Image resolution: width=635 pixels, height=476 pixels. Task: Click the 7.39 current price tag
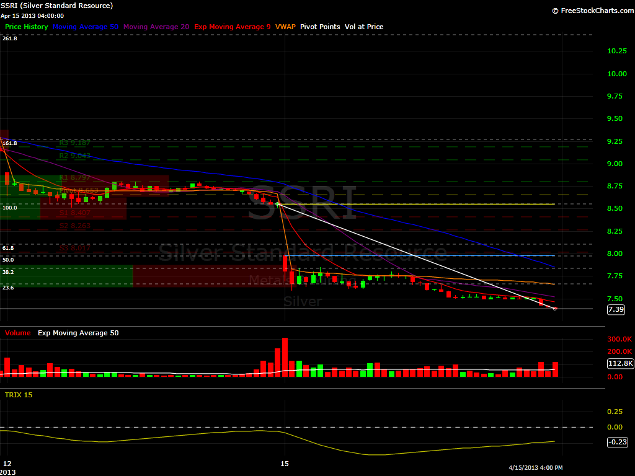pos(616,309)
